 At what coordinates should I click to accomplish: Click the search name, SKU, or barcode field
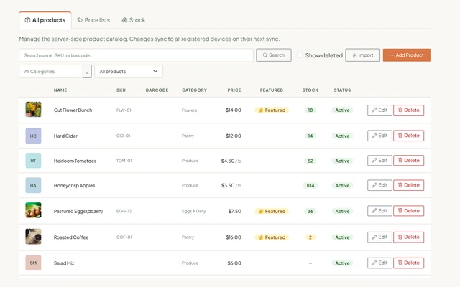tap(136, 55)
